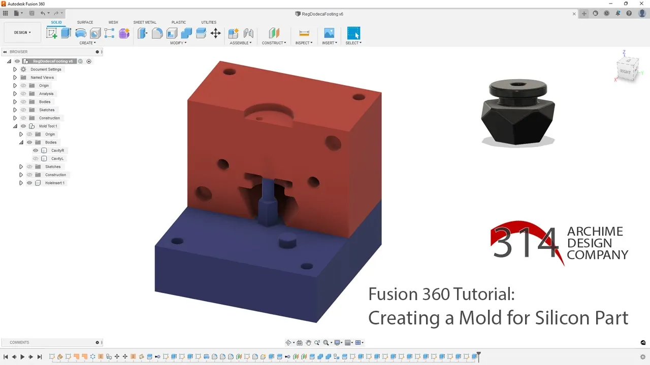Image resolution: width=650 pixels, height=365 pixels.
Task: Click the Orbit navigation tool
Action: [x=288, y=343]
